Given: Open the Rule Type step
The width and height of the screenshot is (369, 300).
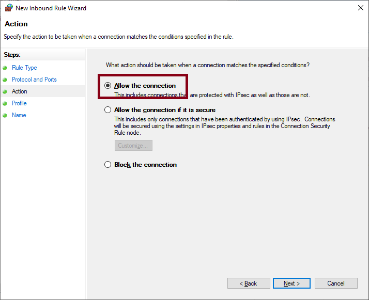Looking at the screenshot, I should click(x=24, y=68).
